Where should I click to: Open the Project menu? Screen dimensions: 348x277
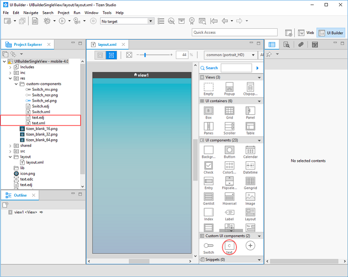63,12
